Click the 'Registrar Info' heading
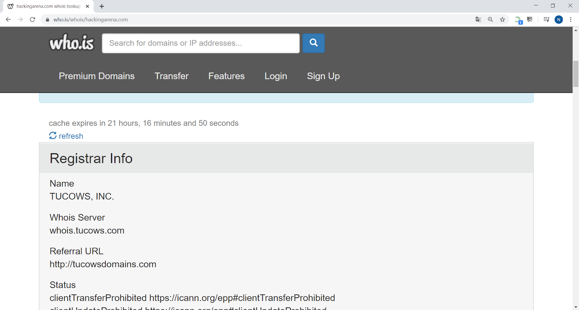The width and height of the screenshot is (579, 310). (x=91, y=158)
